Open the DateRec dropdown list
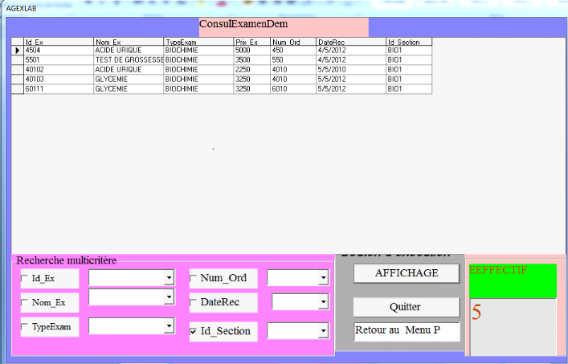 click(x=323, y=302)
